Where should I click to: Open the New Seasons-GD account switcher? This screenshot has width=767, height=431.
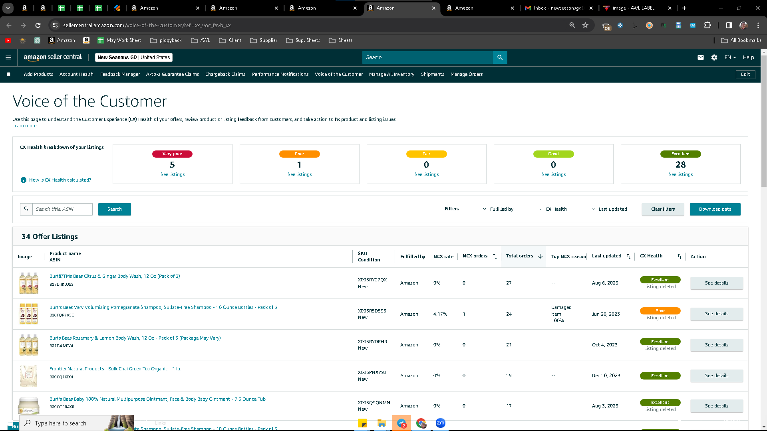(x=134, y=57)
